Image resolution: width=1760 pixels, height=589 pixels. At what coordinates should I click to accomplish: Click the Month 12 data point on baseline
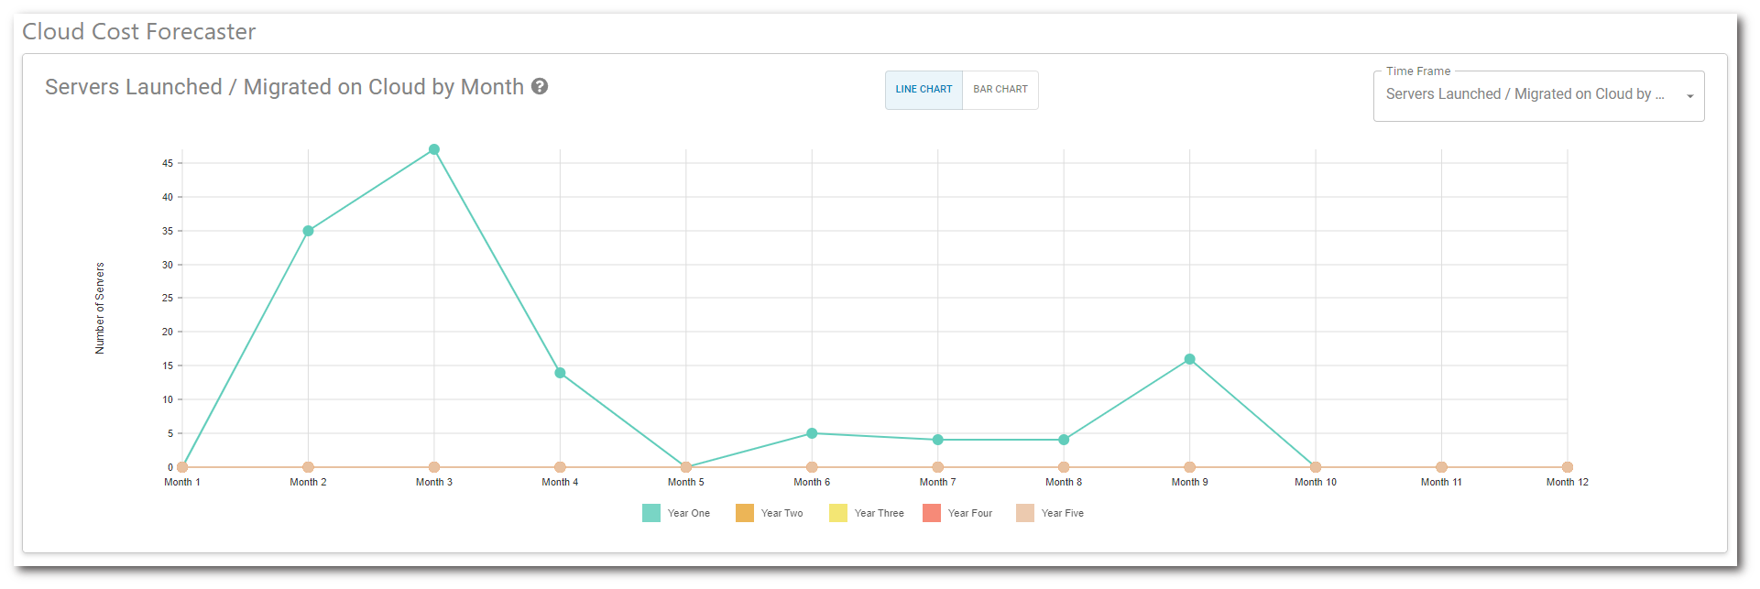(1567, 467)
